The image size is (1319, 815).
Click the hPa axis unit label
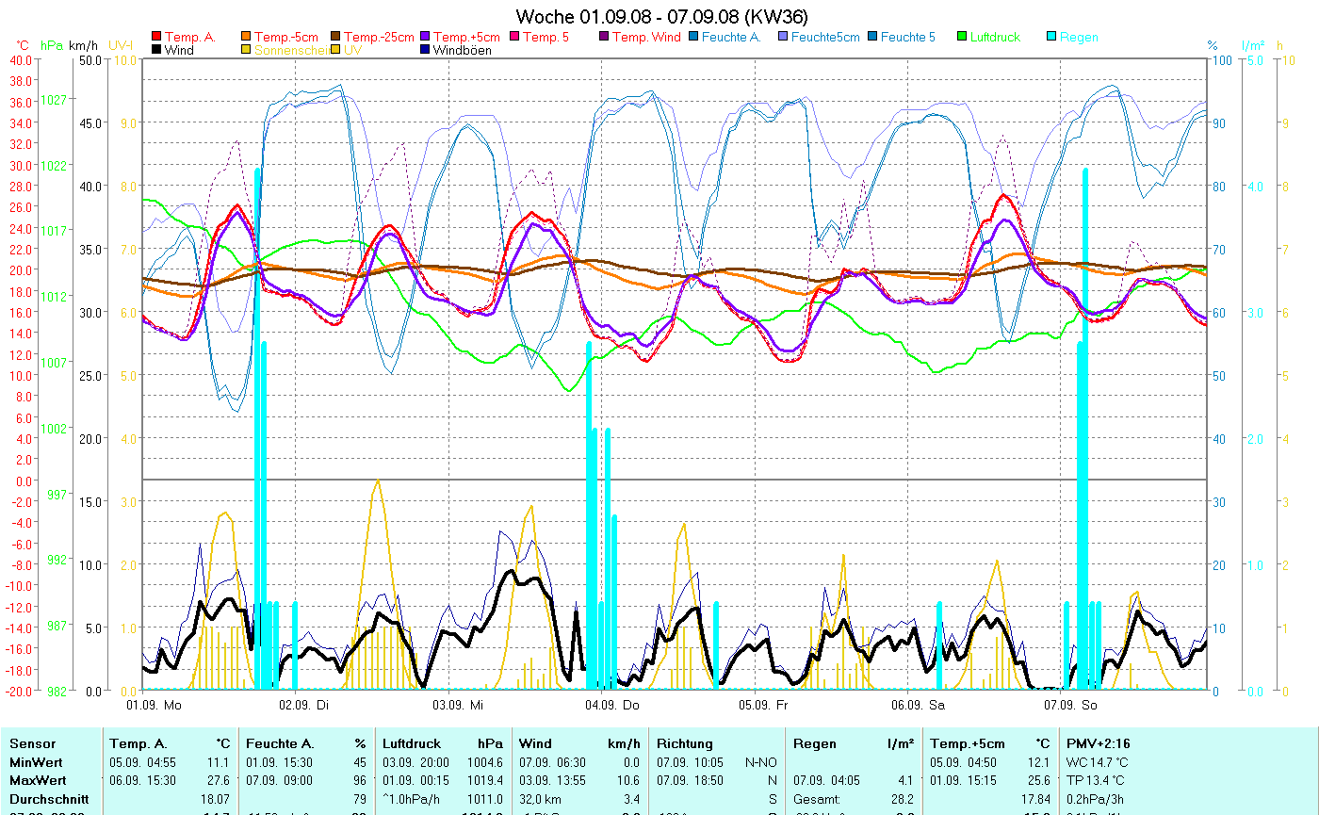click(x=52, y=45)
